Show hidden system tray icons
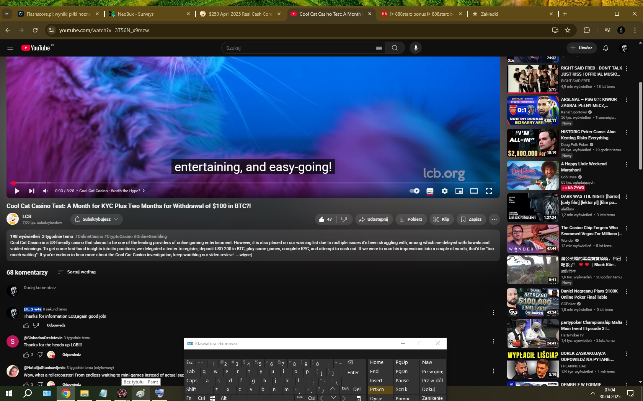This screenshot has width=643, height=401. coord(592,393)
